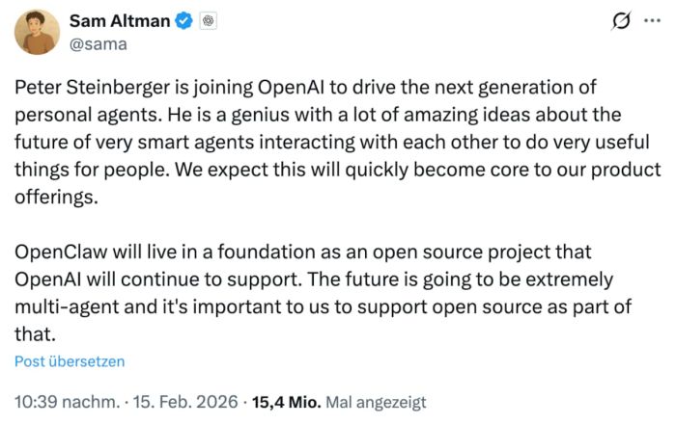Open the @sama handle link
This screenshot has width=676, height=425.
[x=99, y=43]
